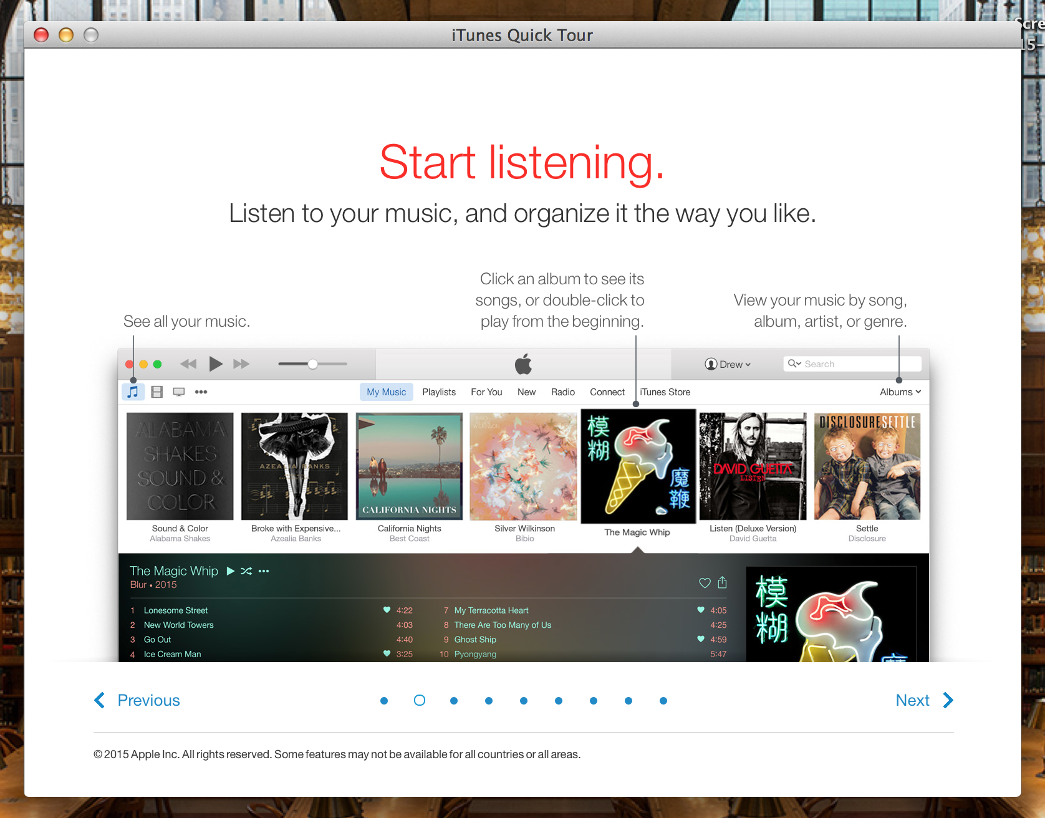Adjust the volume slider knob
The width and height of the screenshot is (1045, 818).
tap(313, 364)
